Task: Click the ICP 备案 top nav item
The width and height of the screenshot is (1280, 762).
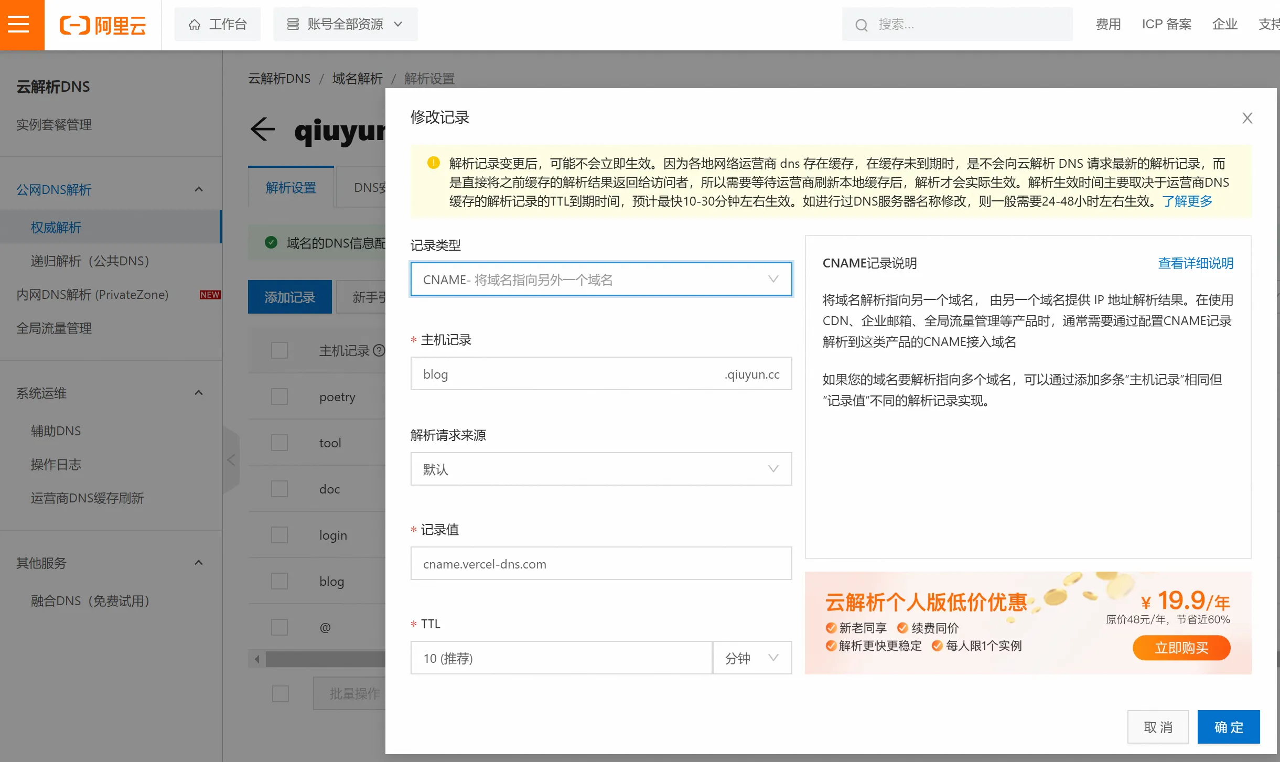Action: [x=1166, y=24]
